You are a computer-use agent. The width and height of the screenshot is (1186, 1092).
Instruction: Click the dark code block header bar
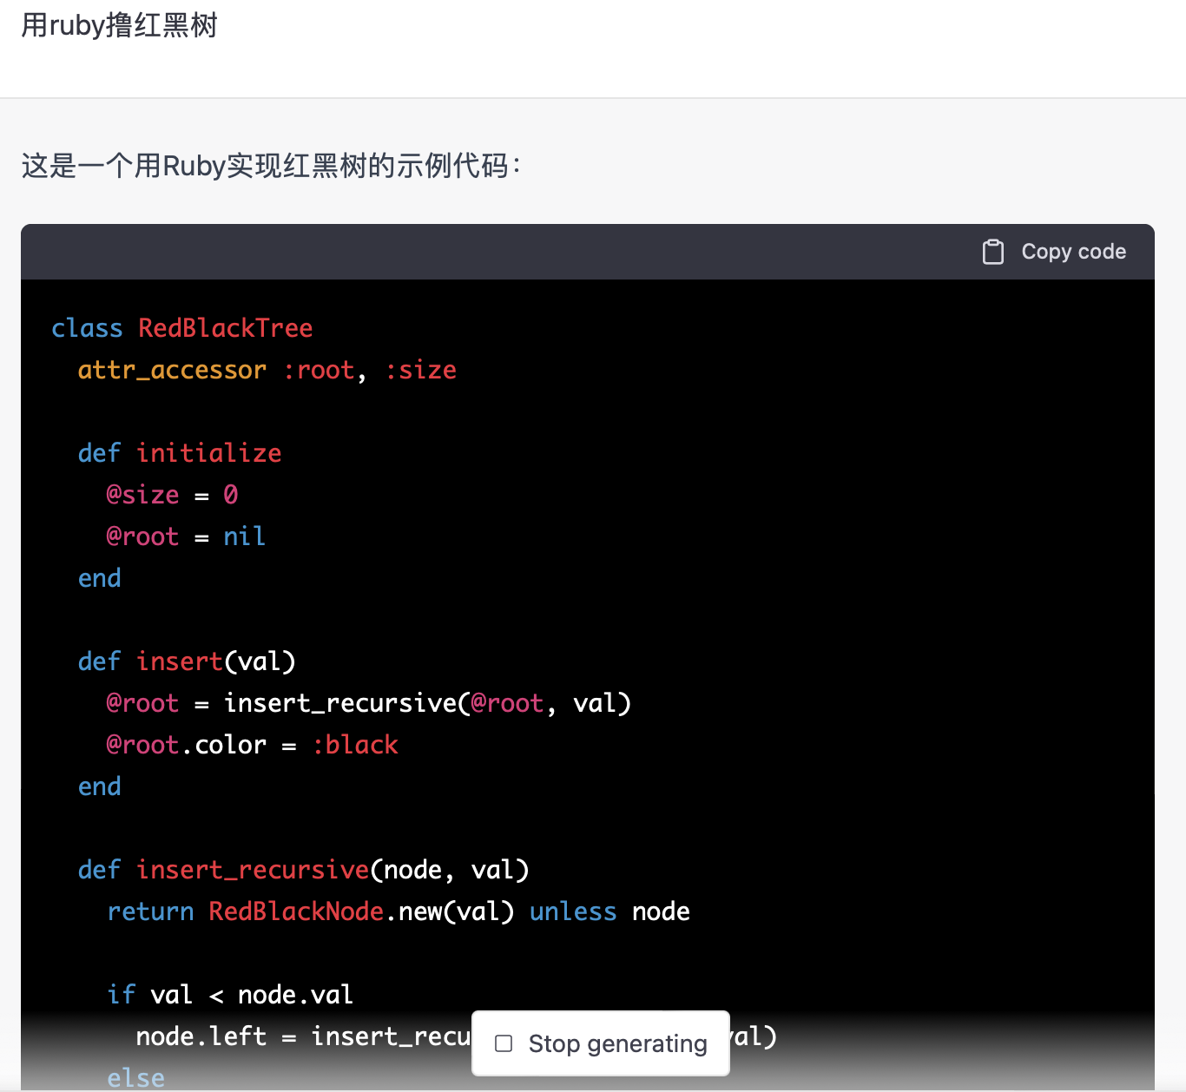[521, 252]
